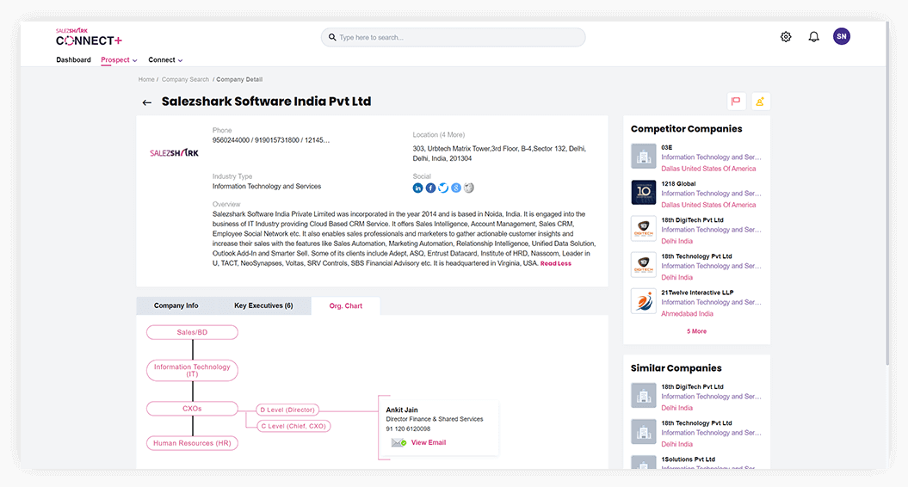Switch to the Key Executives (6) tab

(263, 305)
